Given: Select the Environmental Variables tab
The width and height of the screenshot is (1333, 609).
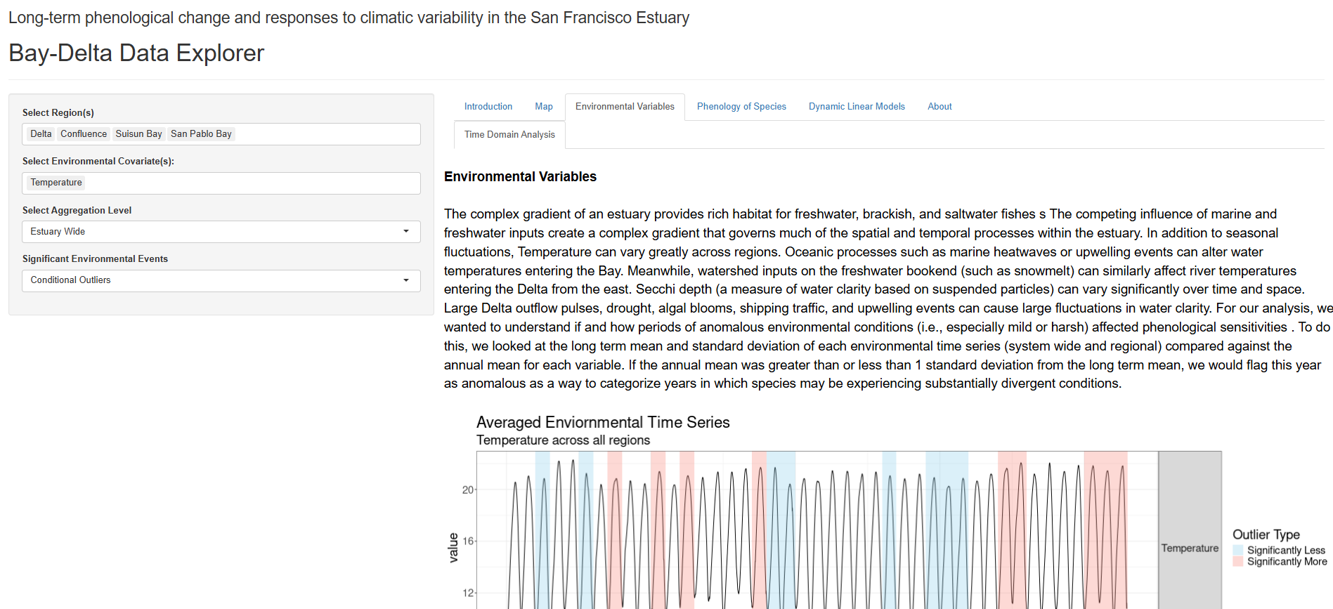Looking at the screenshot, I should tap(624, 107).
